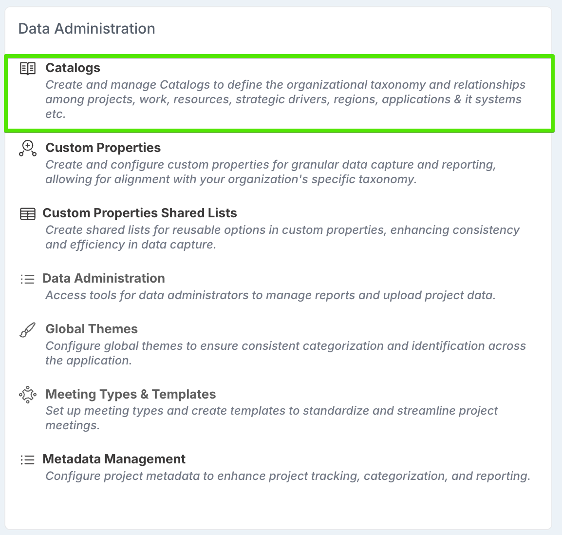Go to Custom Properties Shared Lists
The width and height of the screenshot is (562, 535).
140,213
